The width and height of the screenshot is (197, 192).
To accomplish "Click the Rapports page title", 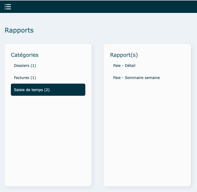I will click(19, 30).
